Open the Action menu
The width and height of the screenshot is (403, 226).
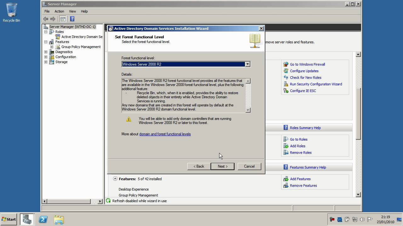tap(59, 11)
